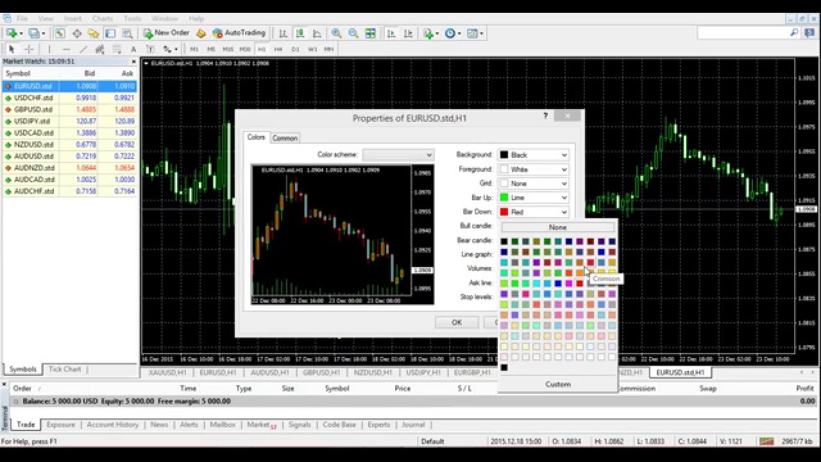Toggle Chart Shift on the toolbar

pos(407,33)
